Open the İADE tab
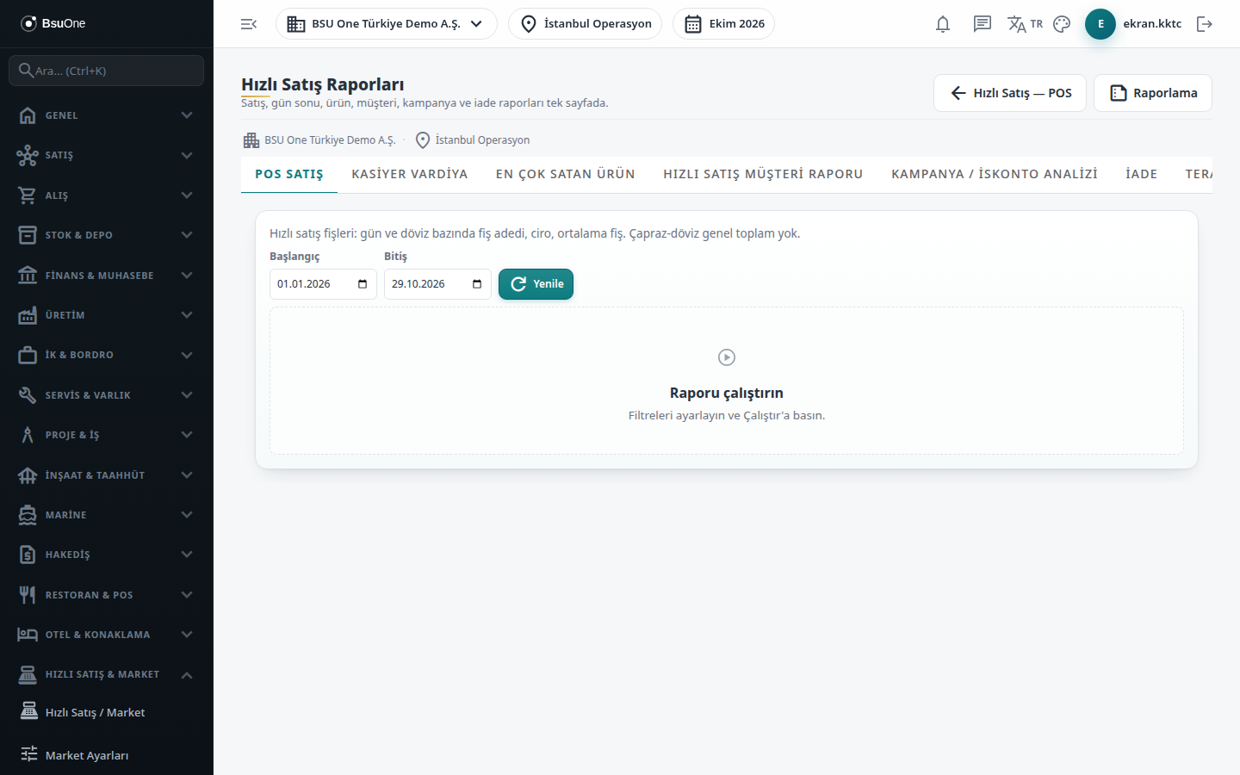This screenshot has width=1240, height=775. click(x=1142, y=174)
